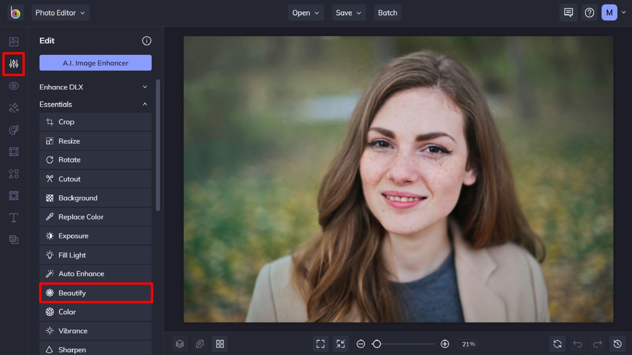The image size is (632, 355).
Task: Select the Artsy palette icon
Action: [13, 130]
